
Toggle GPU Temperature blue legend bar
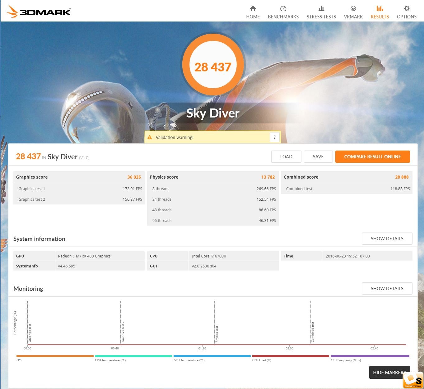[212, 356]
